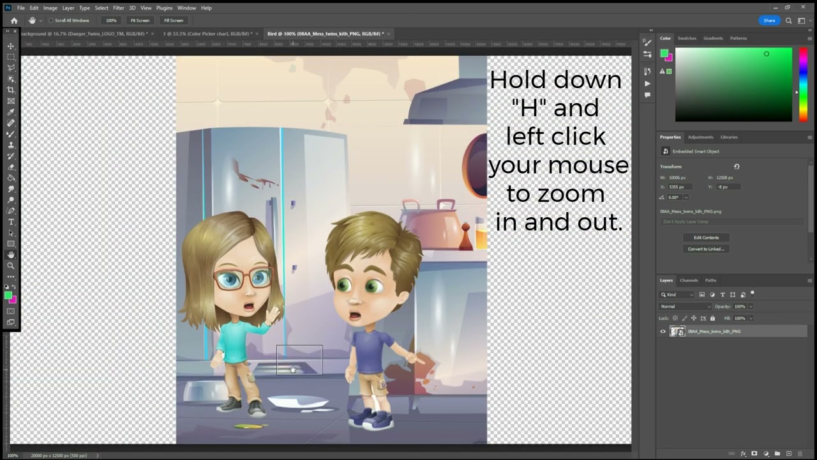Viewport: 817px width, 460px height.
Task: Create a new fill or adjustment layer
Action: (766, 454)
